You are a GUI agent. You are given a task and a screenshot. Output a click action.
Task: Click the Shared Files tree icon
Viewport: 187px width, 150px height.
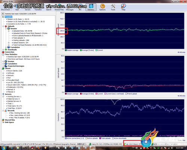point(3,120)
